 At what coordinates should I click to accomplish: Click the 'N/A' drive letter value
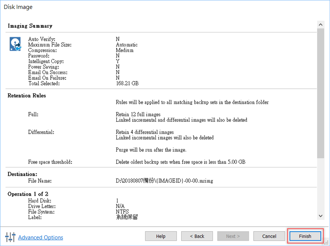click(x=120, y=206)
